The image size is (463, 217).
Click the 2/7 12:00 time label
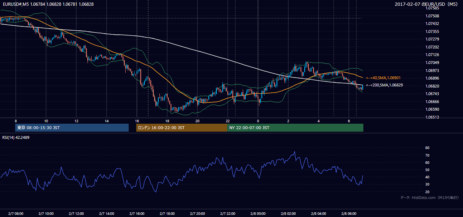76,214
